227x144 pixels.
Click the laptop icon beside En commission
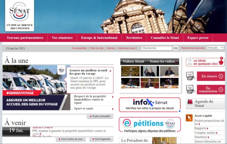pyautogui.click(x=191, y=90)
